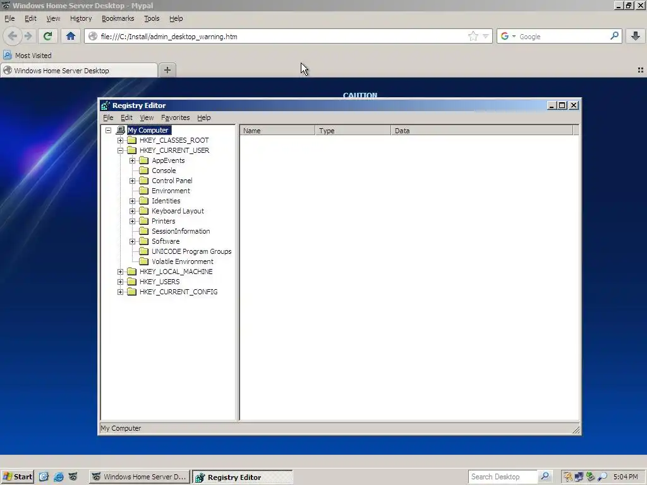This screenshot has height=485, width=647.
Task: Open the Downloads arrow button in Mypal
Action: click(x=636, y=36)
